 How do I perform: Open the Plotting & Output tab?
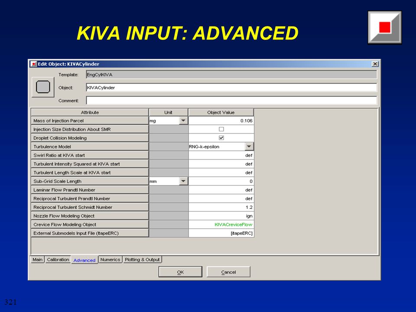[142, 260]
